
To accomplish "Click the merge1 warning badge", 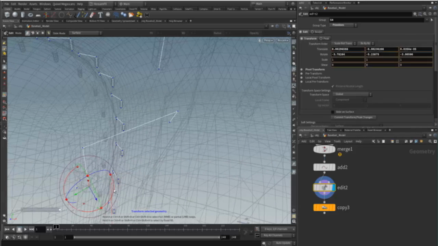I will pos(339,154).
